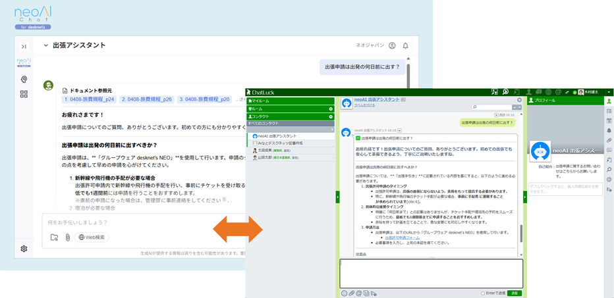This screenshot has width=614, height=298.
Task: Open mentions @ icon in ChatLuck header
Action: pos(558,92)
